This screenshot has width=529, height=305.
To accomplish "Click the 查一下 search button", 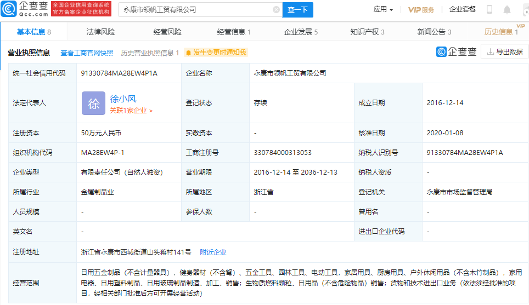I will click(297, 9).
